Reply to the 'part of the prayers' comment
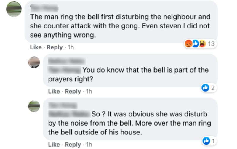 pos(73,92)
